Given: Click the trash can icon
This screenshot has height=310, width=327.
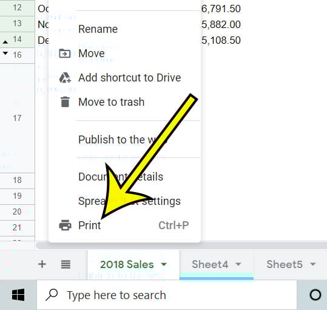Looking at the screenshot, I should 65,102.
